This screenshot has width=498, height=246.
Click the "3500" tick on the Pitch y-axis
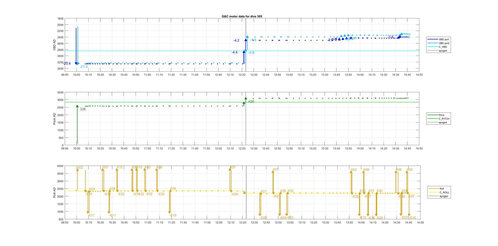click(x=60, y=92)
